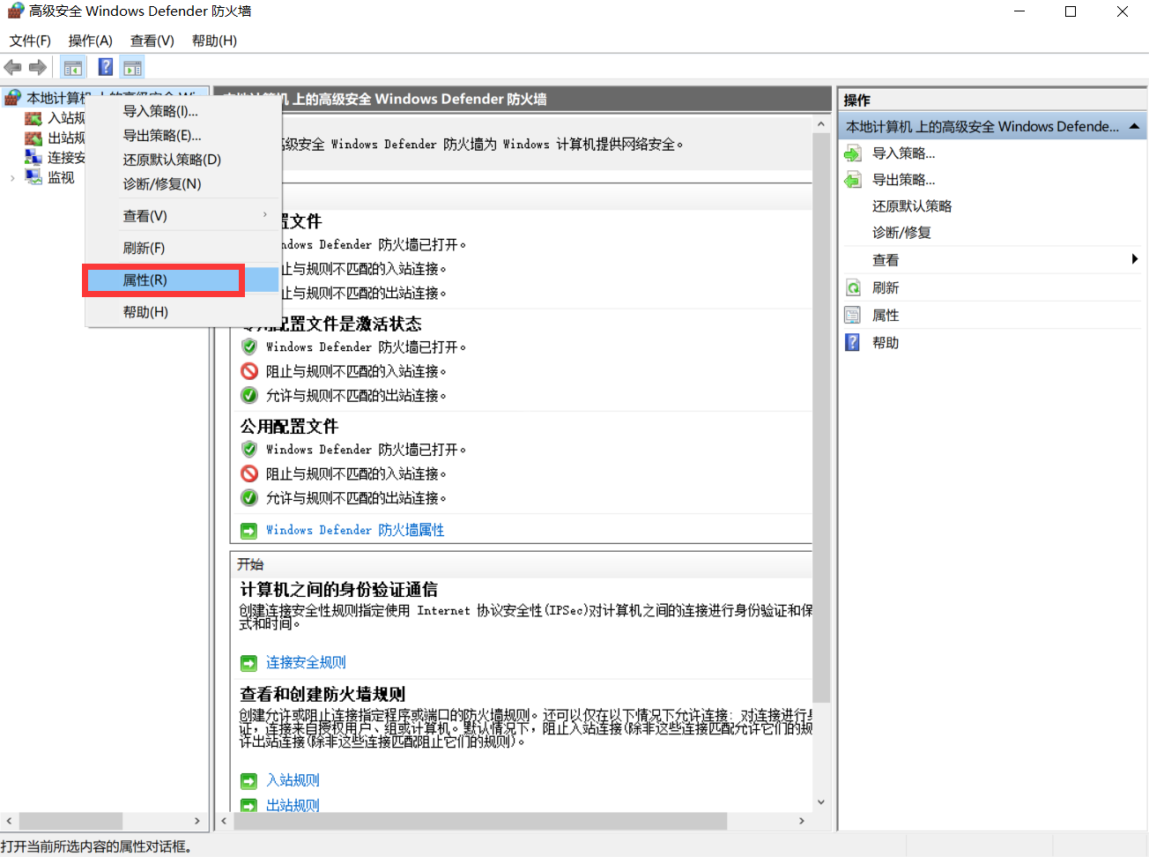
Task: Toggle the console tree pane toolbar icon
Action: 73,67
